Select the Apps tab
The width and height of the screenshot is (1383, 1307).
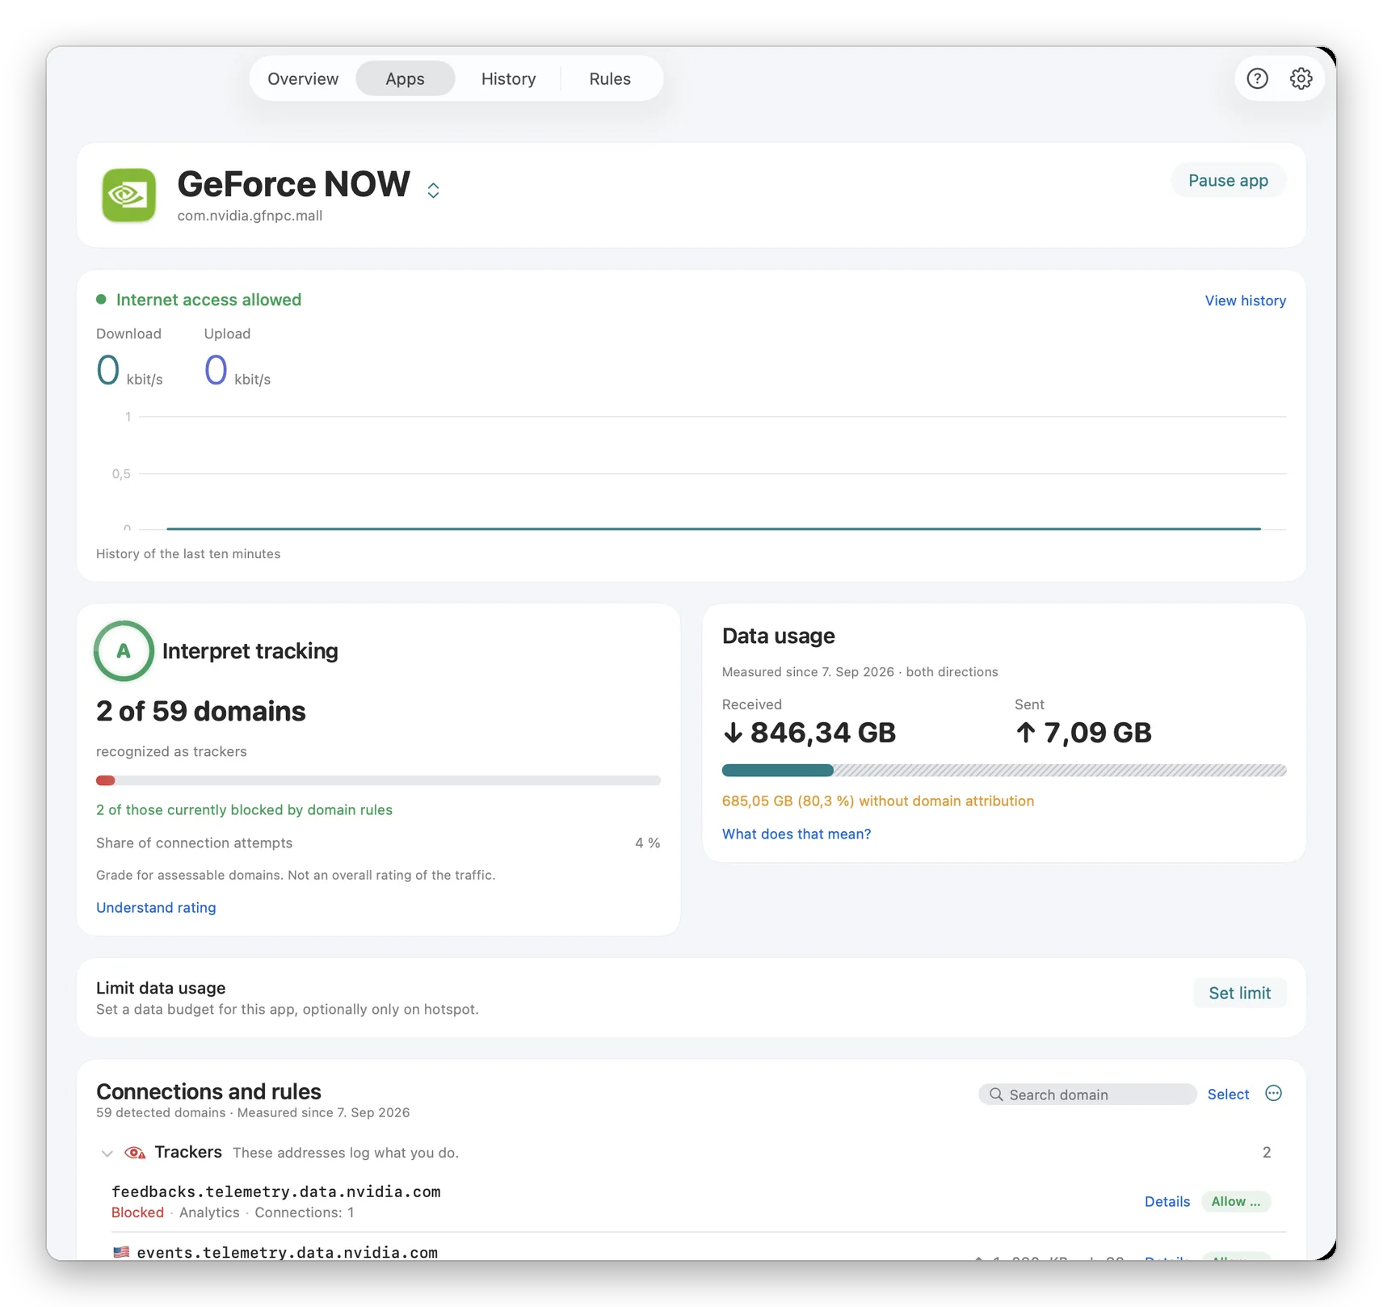point(405,78)
